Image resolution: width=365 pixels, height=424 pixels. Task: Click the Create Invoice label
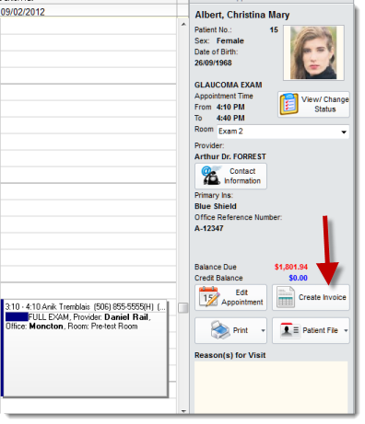[x=323, y=297]
